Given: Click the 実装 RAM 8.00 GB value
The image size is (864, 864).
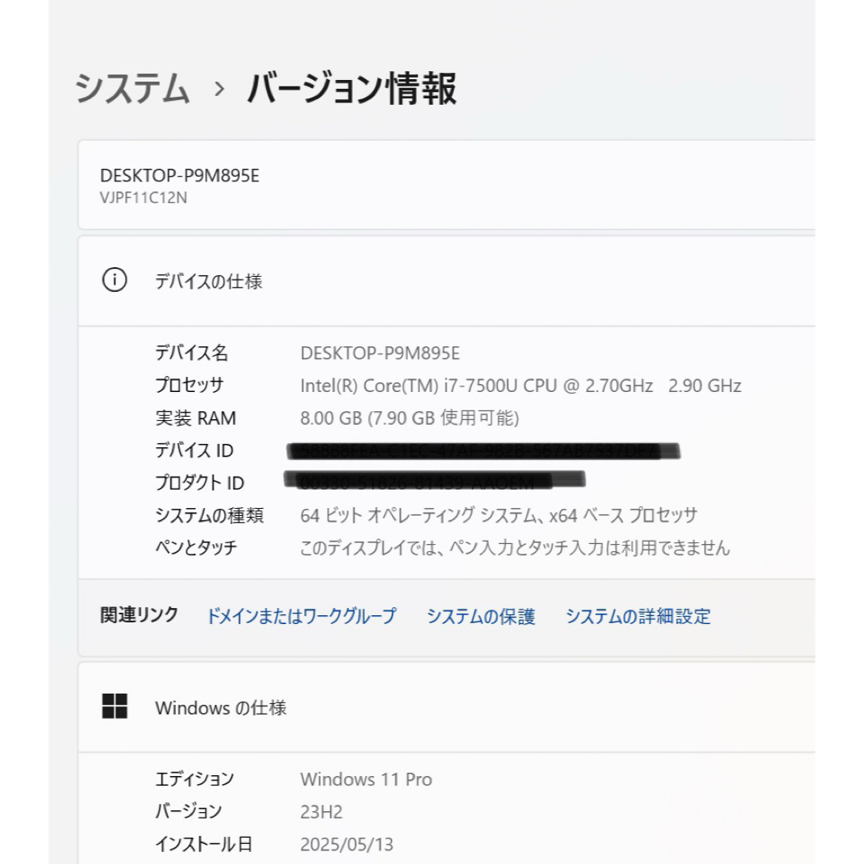Looking at the screenshot, I should coord(410,418).
